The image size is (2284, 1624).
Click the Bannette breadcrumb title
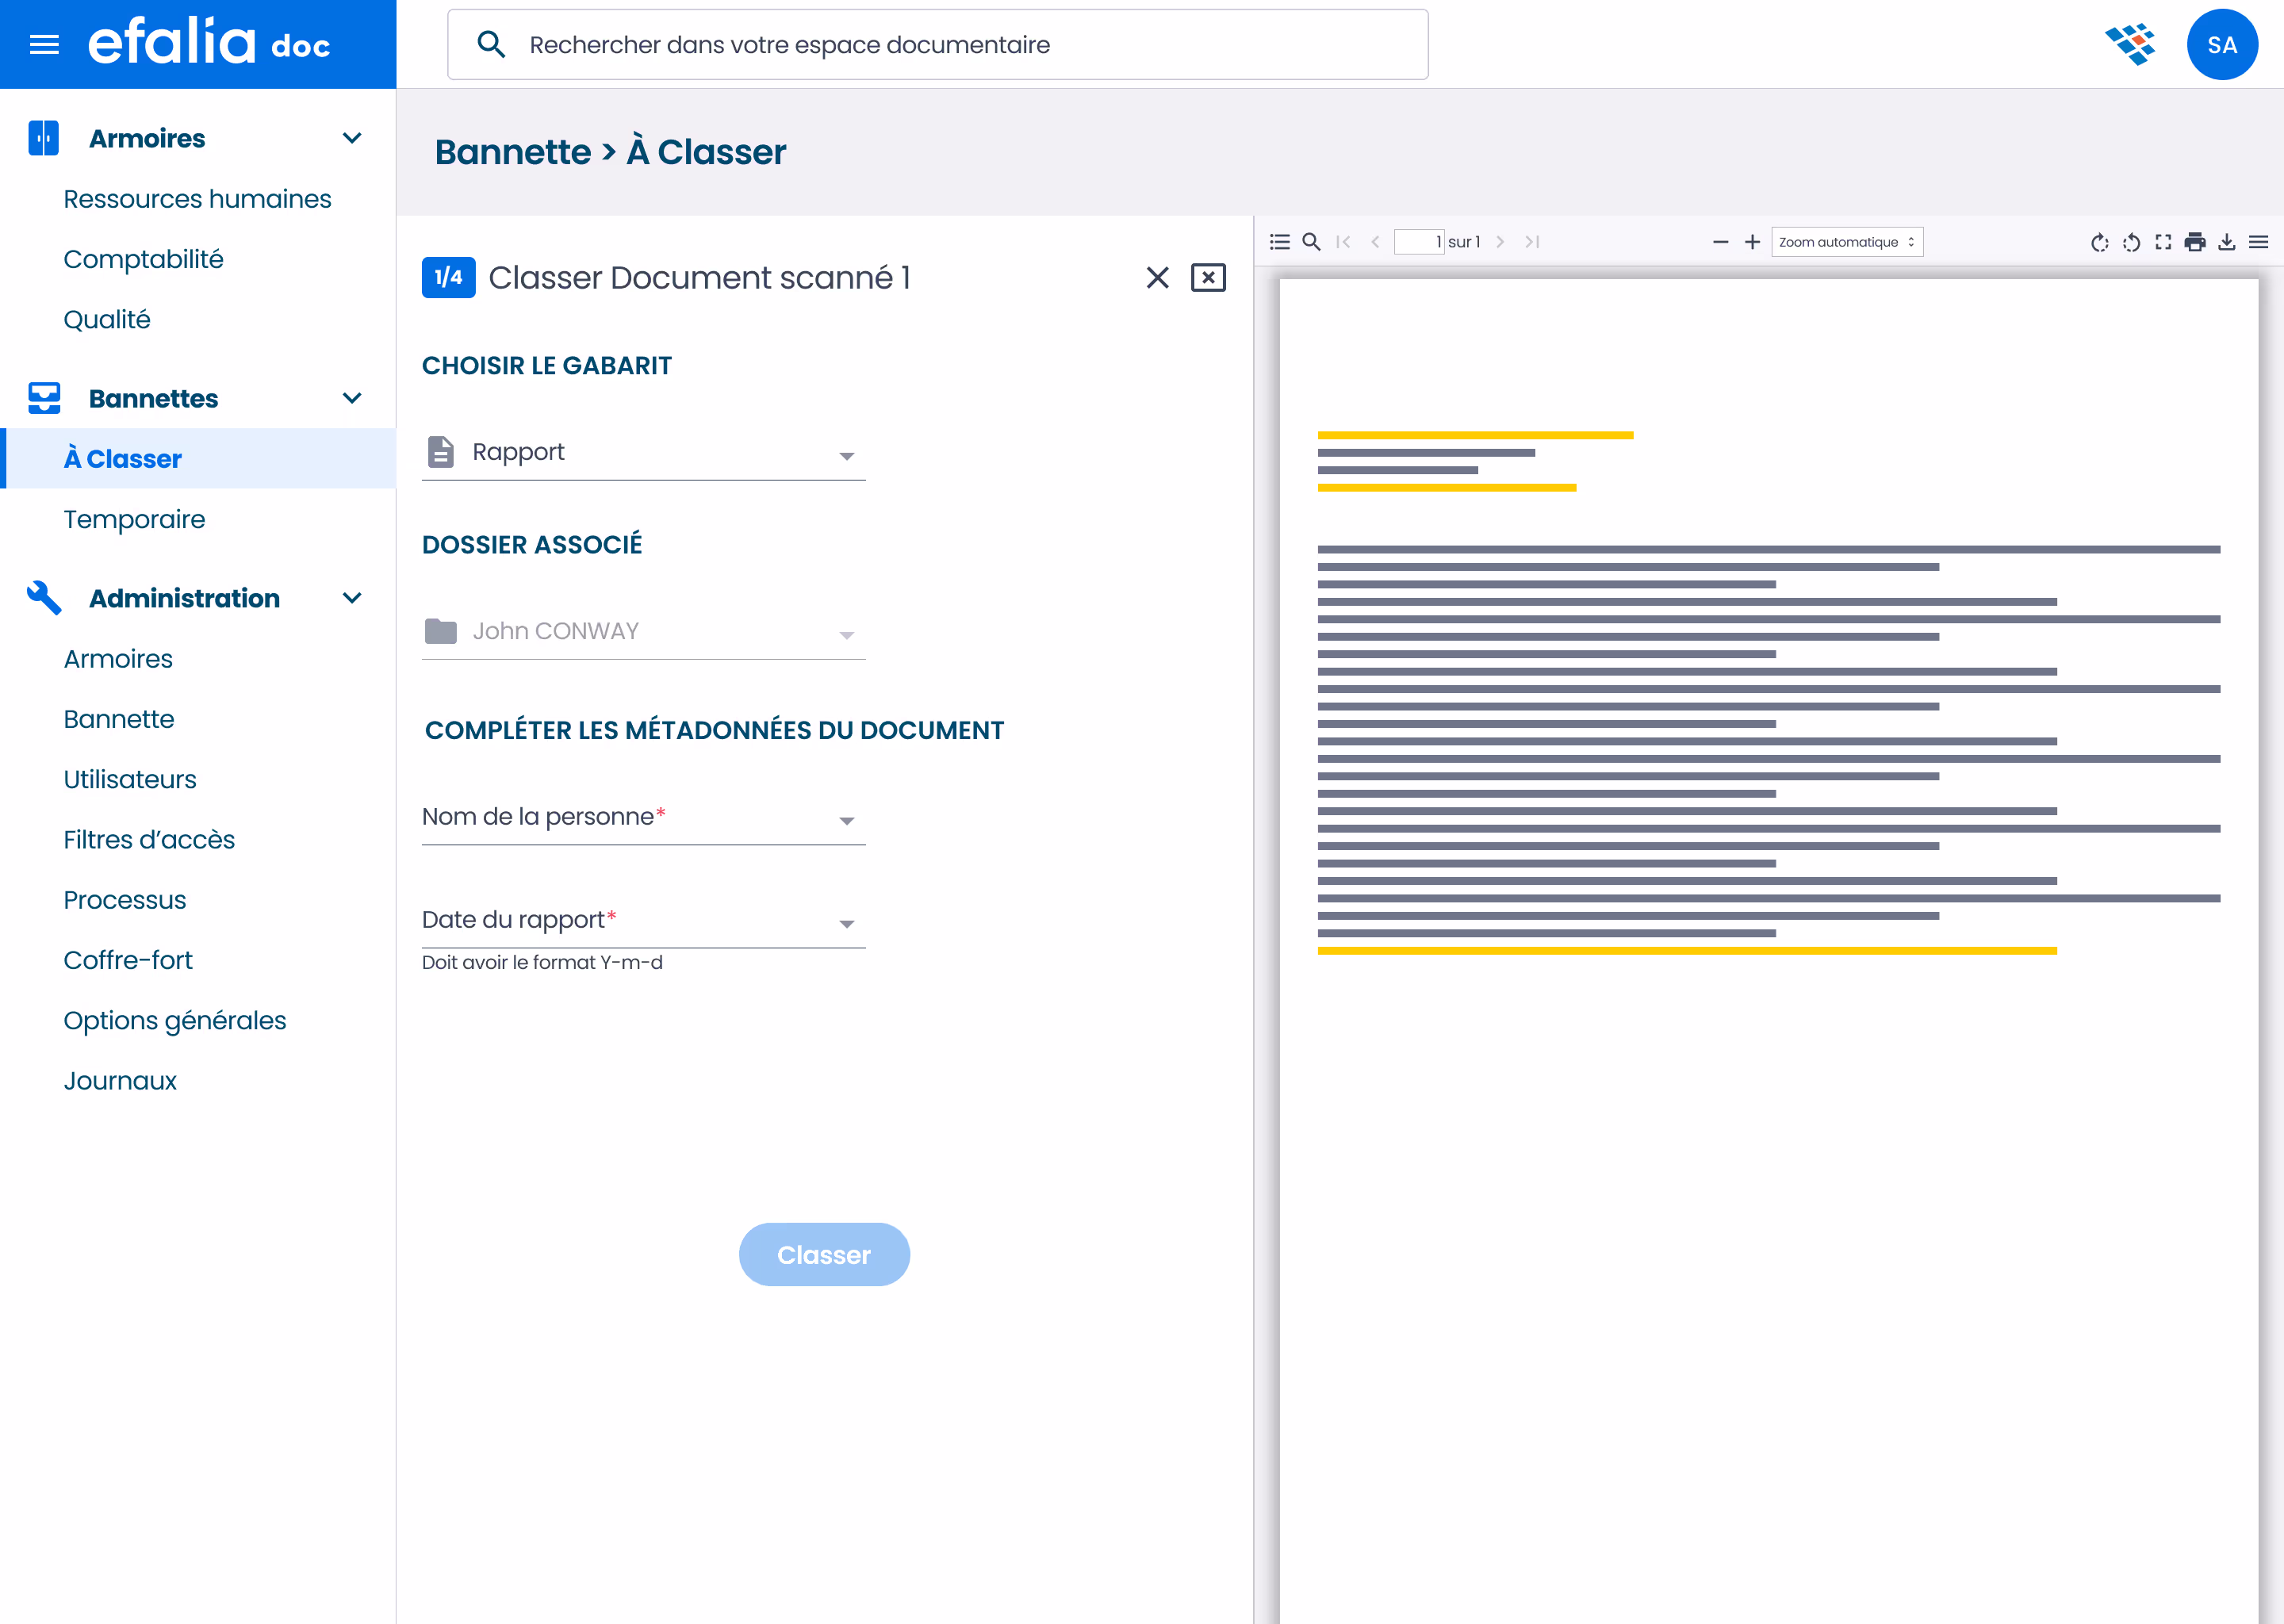pos(513,152)
